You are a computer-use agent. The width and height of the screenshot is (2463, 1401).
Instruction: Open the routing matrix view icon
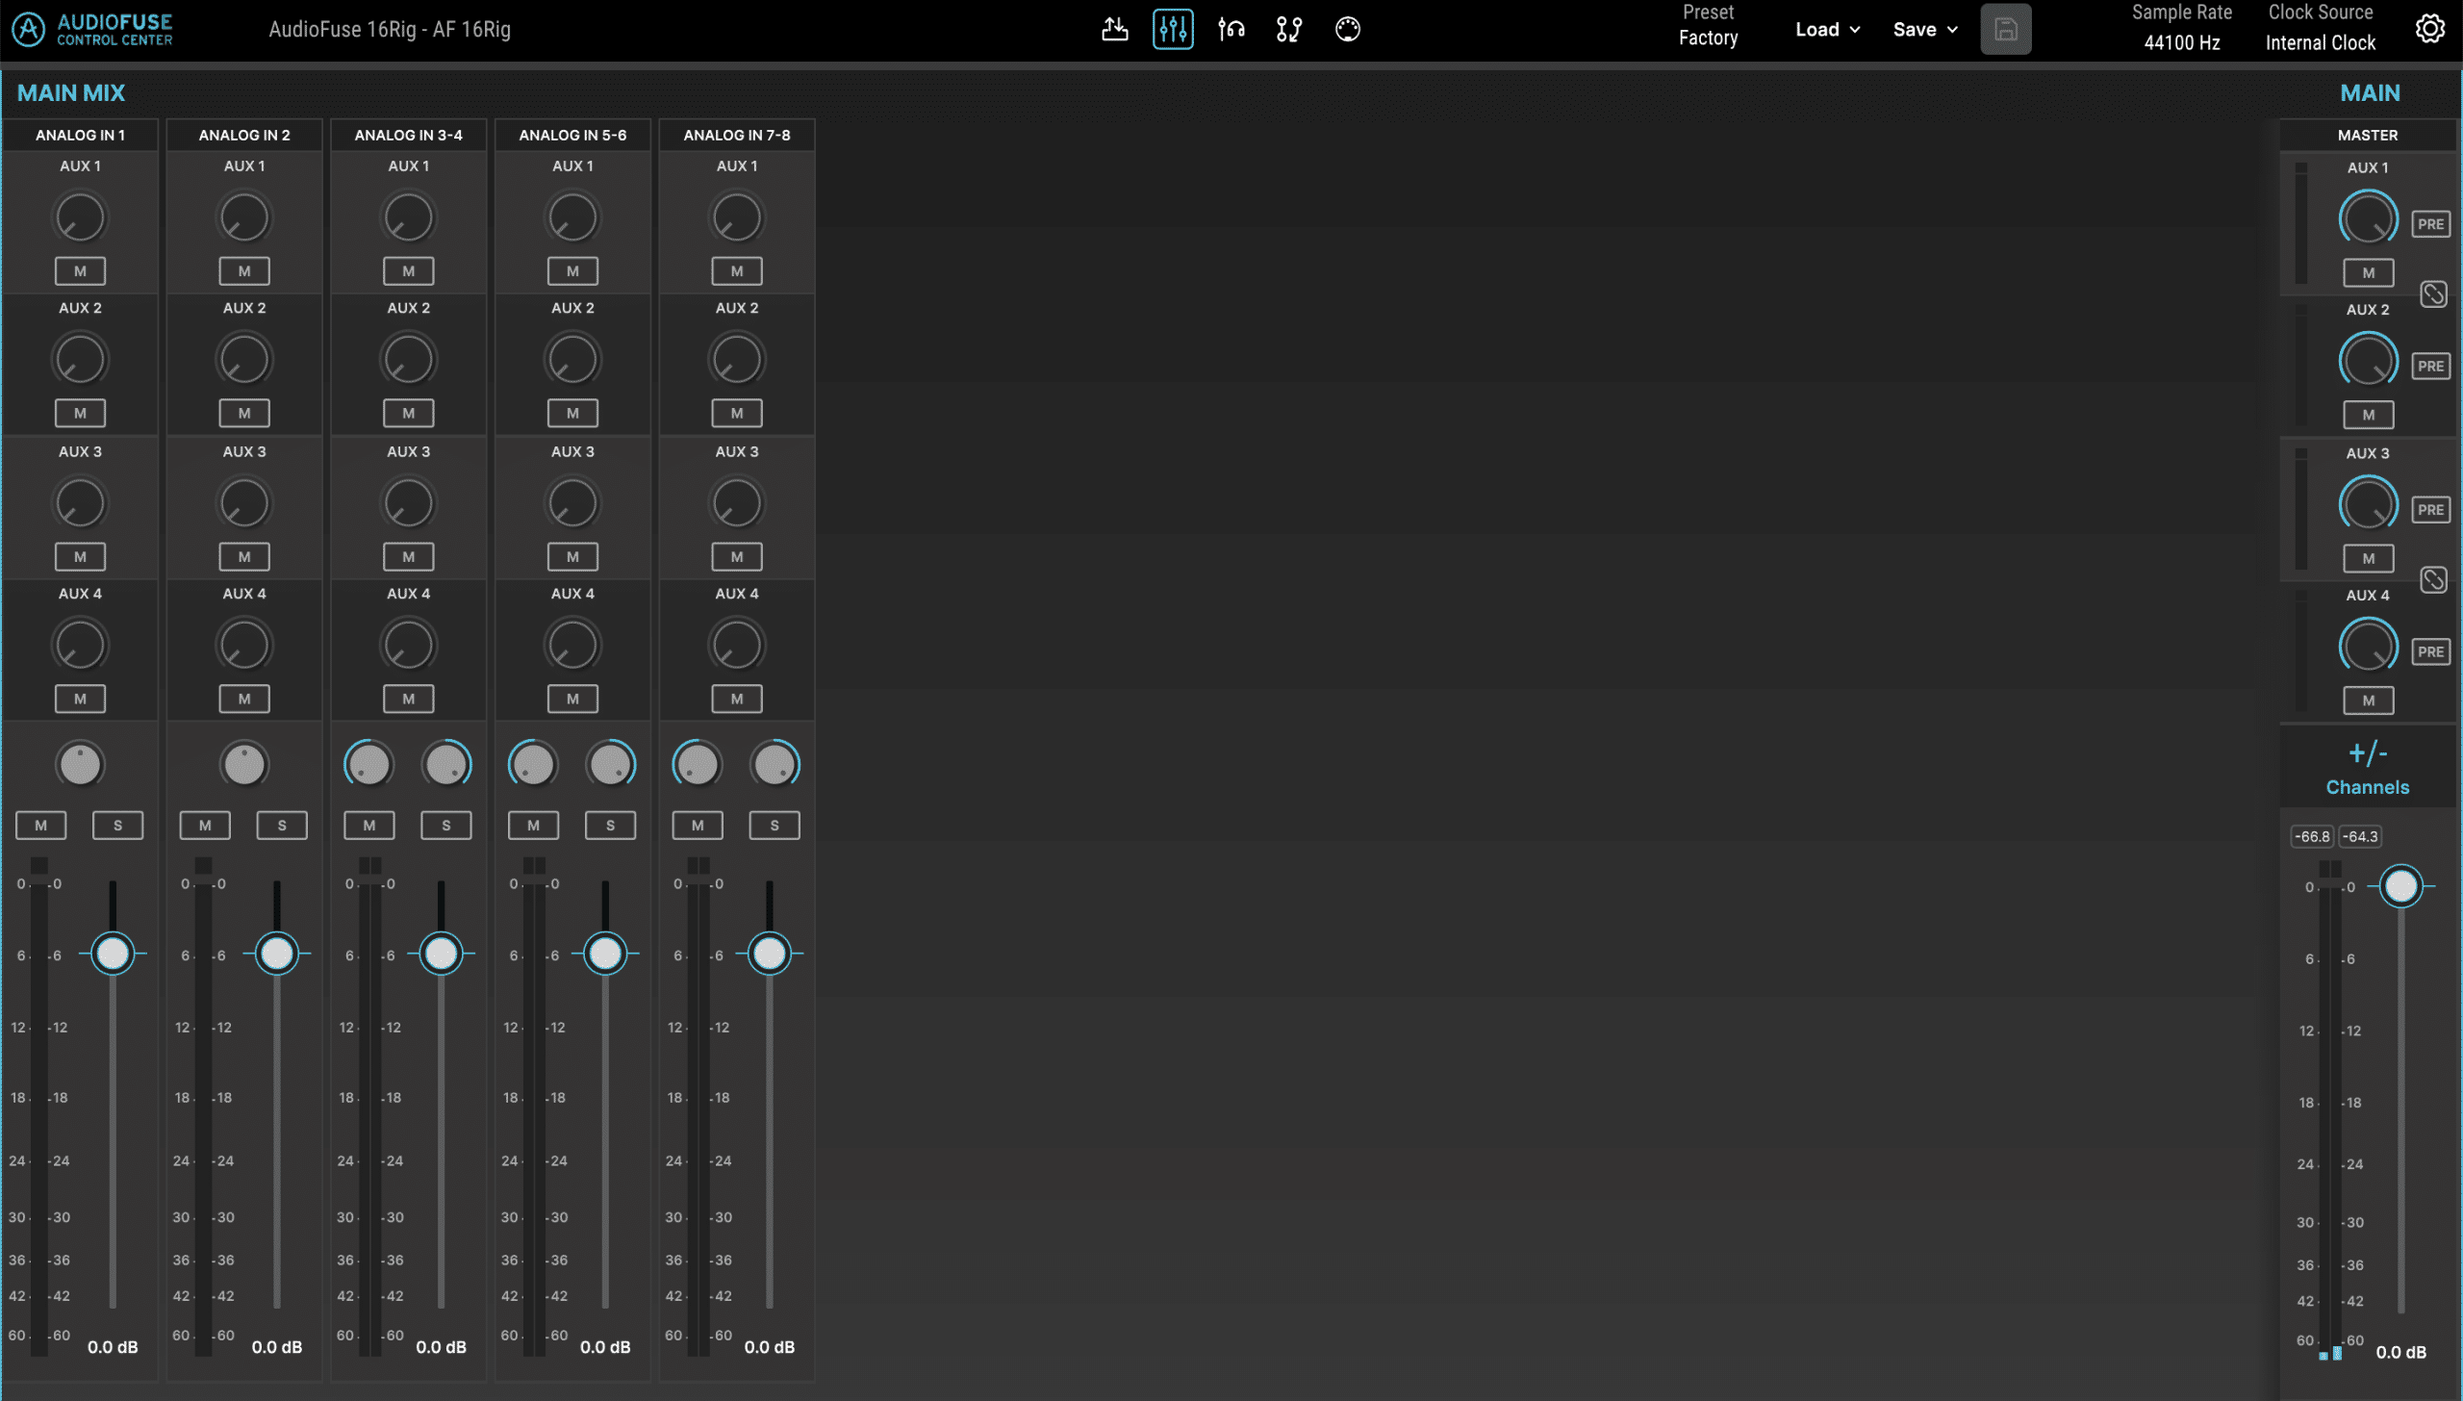click(x=1289, y=29)
